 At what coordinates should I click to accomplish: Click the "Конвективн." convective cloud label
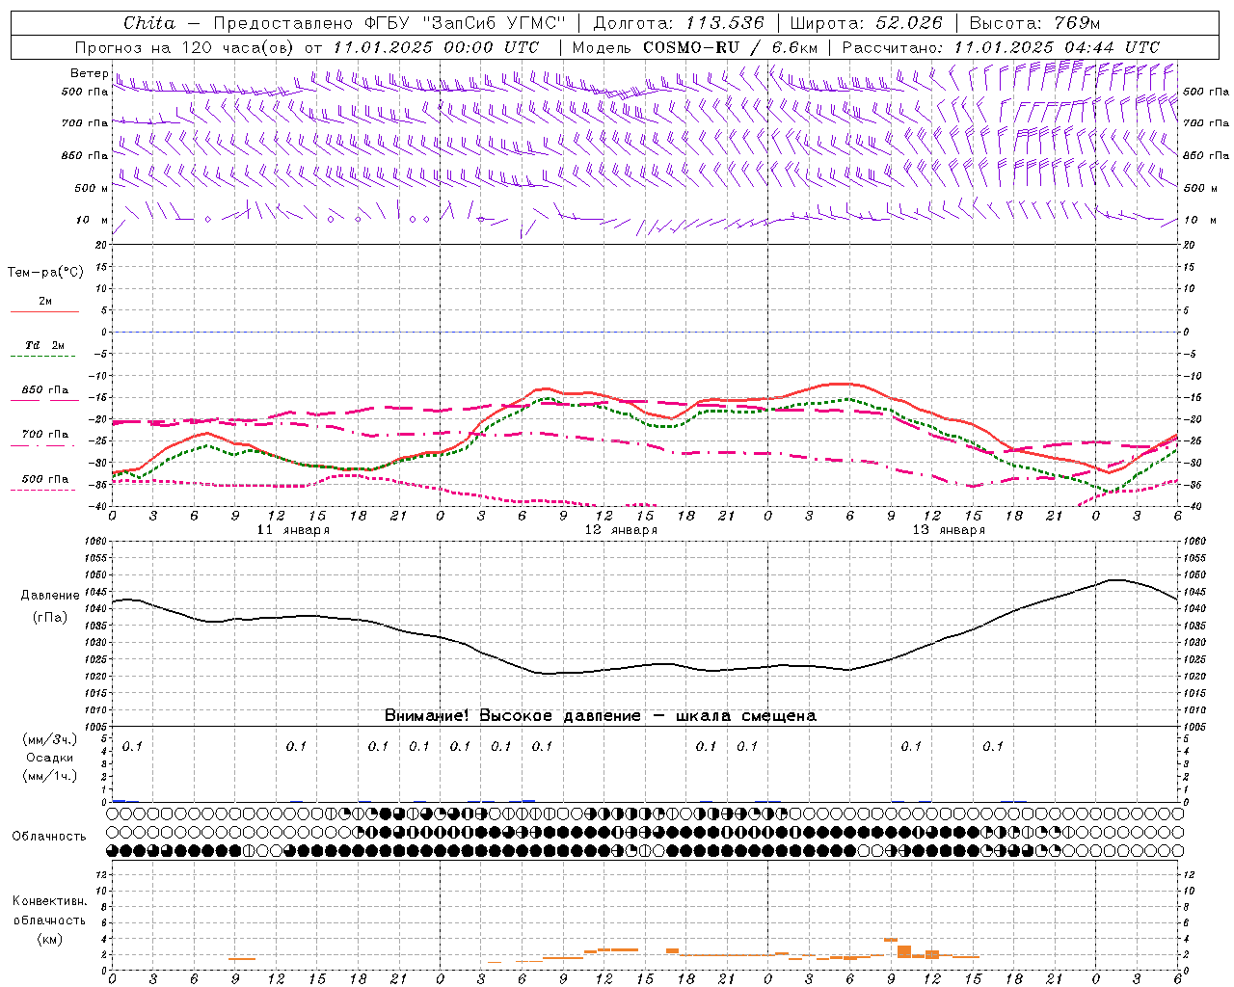tap(49, 901)
